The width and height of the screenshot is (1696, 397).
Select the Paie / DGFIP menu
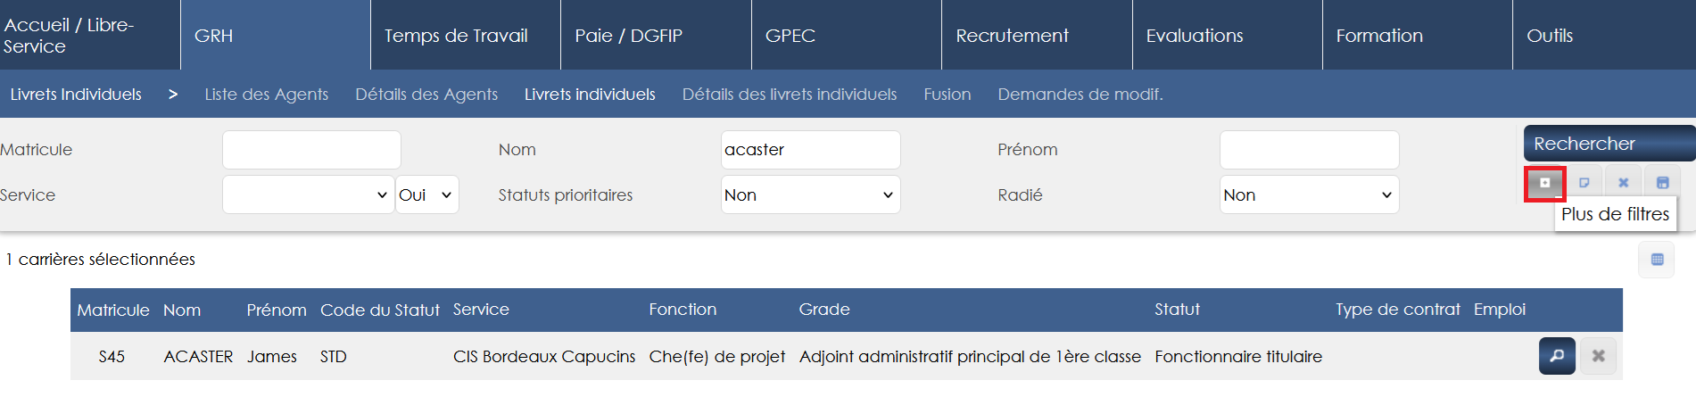coord(628,36)
